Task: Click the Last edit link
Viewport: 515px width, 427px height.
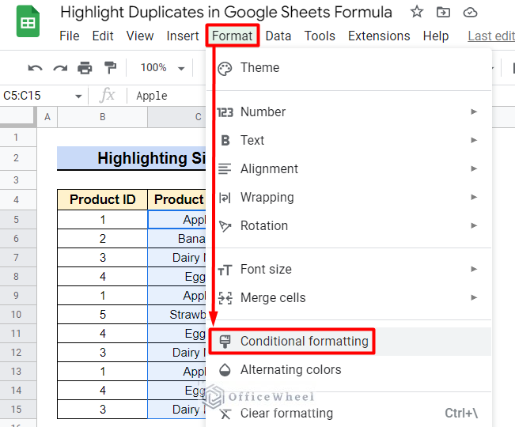Action: click(490, 36)
